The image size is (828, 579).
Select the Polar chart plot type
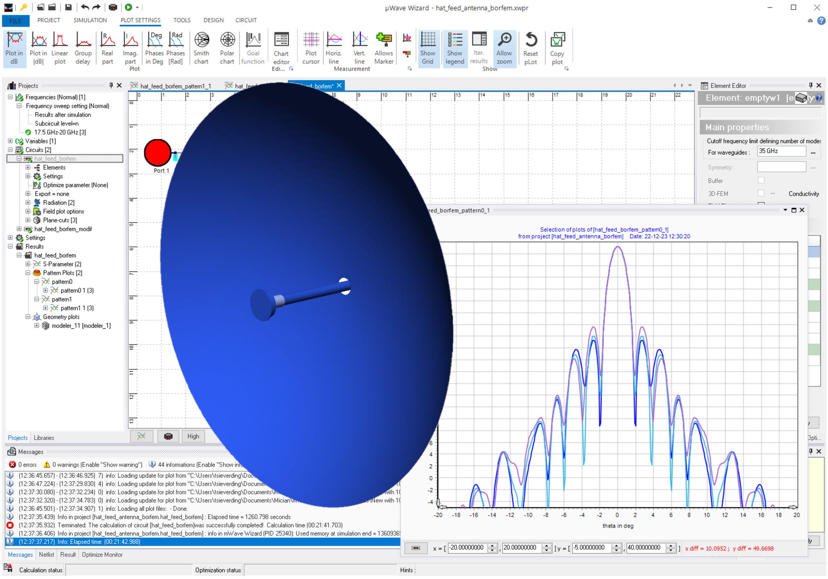pyautogui.click(x=227, y=48)
